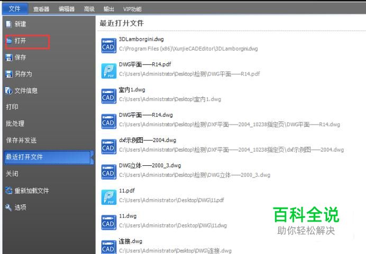Switch to the 查看器 tab
Image resolution: width=366 pixels, height=254 pixels.
click(x=41, y=9)
